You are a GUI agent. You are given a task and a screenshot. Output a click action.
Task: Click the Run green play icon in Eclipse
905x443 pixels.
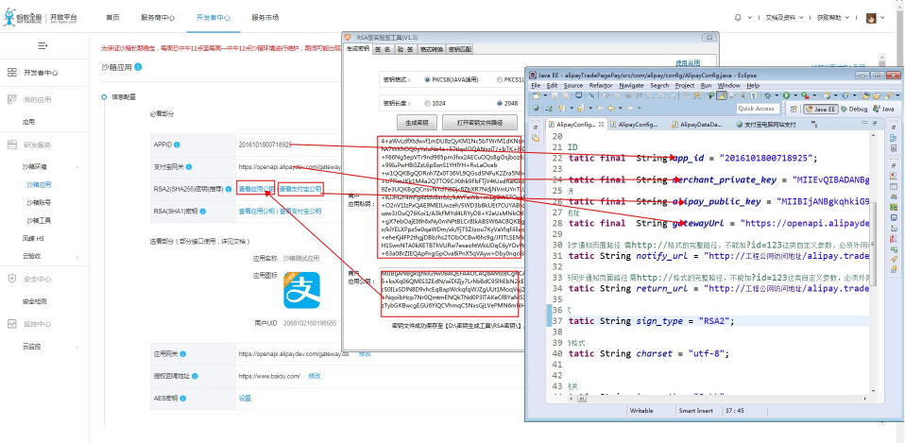point(787,95)
